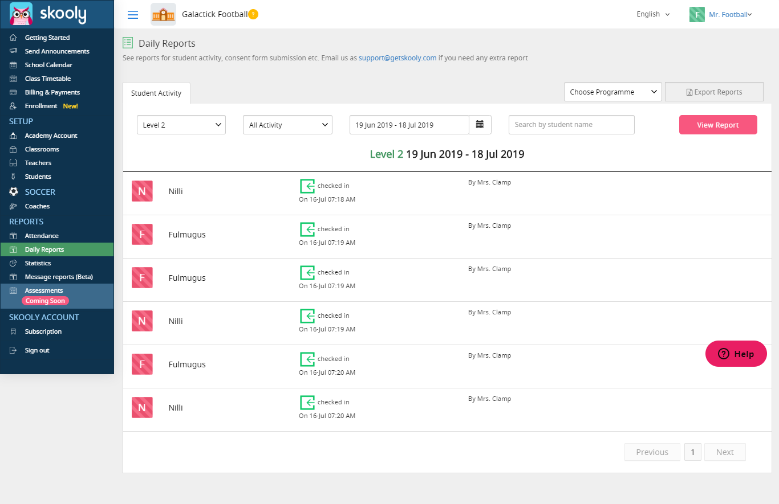
Task: Click the Classrooms sidebar icon
Action: tap(13, 149)
